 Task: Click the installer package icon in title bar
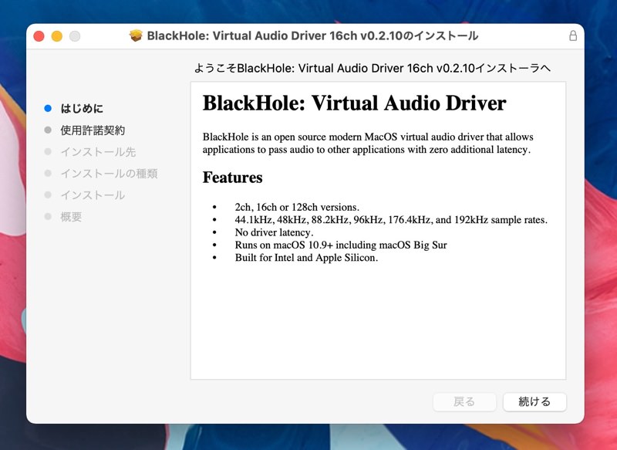point(137,36)
